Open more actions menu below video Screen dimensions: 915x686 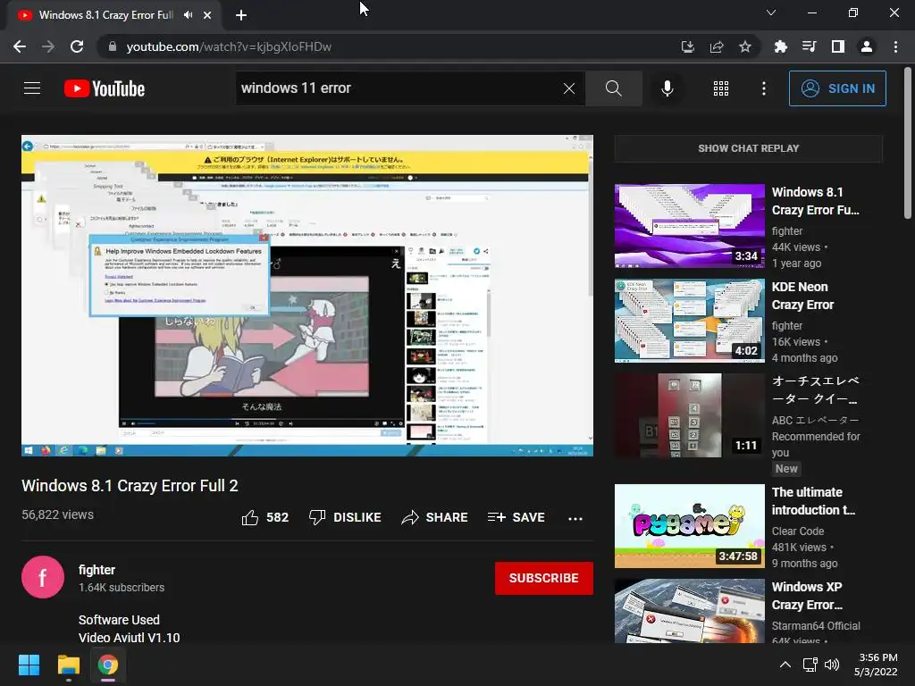[575, 518]
